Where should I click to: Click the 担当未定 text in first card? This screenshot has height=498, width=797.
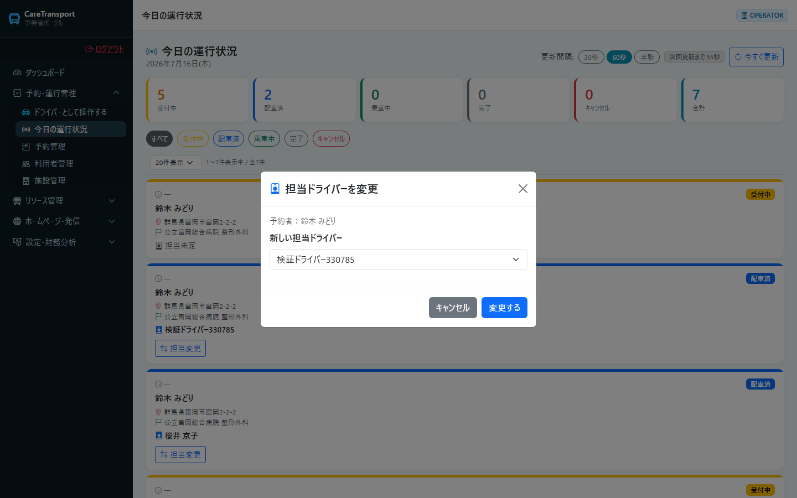pos(180,245)
